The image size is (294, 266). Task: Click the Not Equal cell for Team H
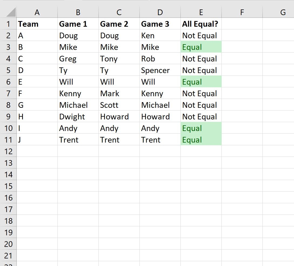pos(201,116)
